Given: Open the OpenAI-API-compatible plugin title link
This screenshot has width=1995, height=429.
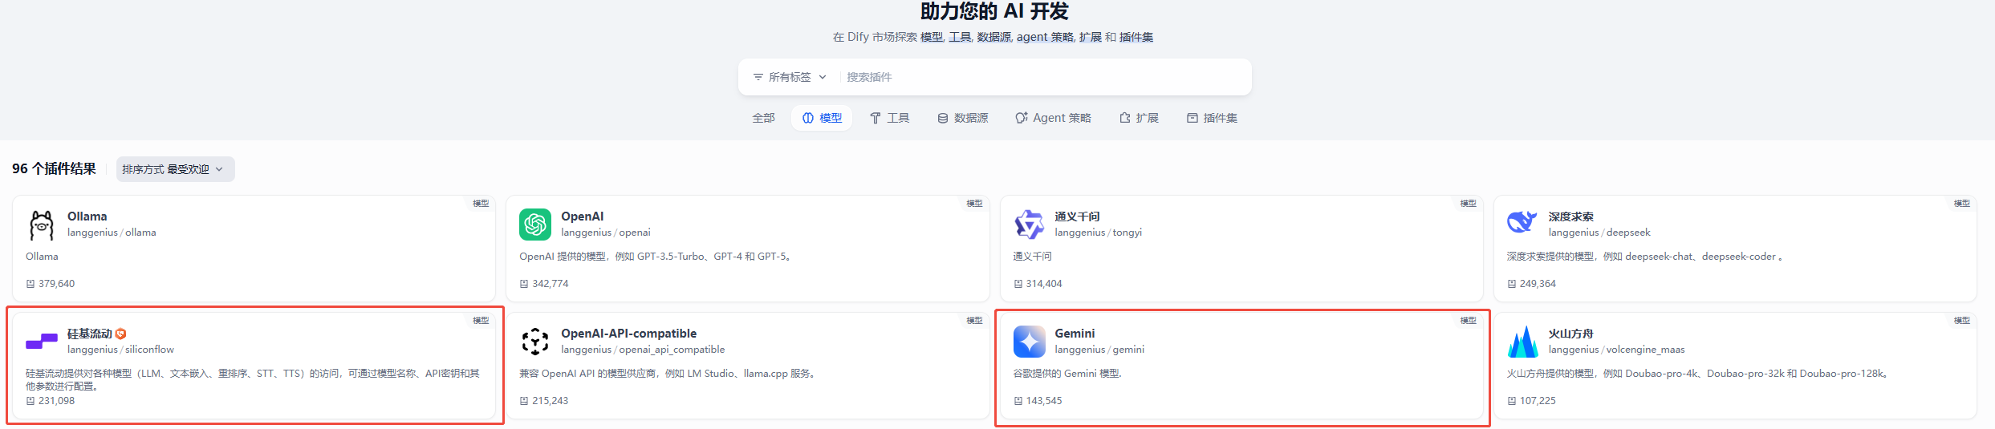Looking at the screenshot, I should click(628, 334).
